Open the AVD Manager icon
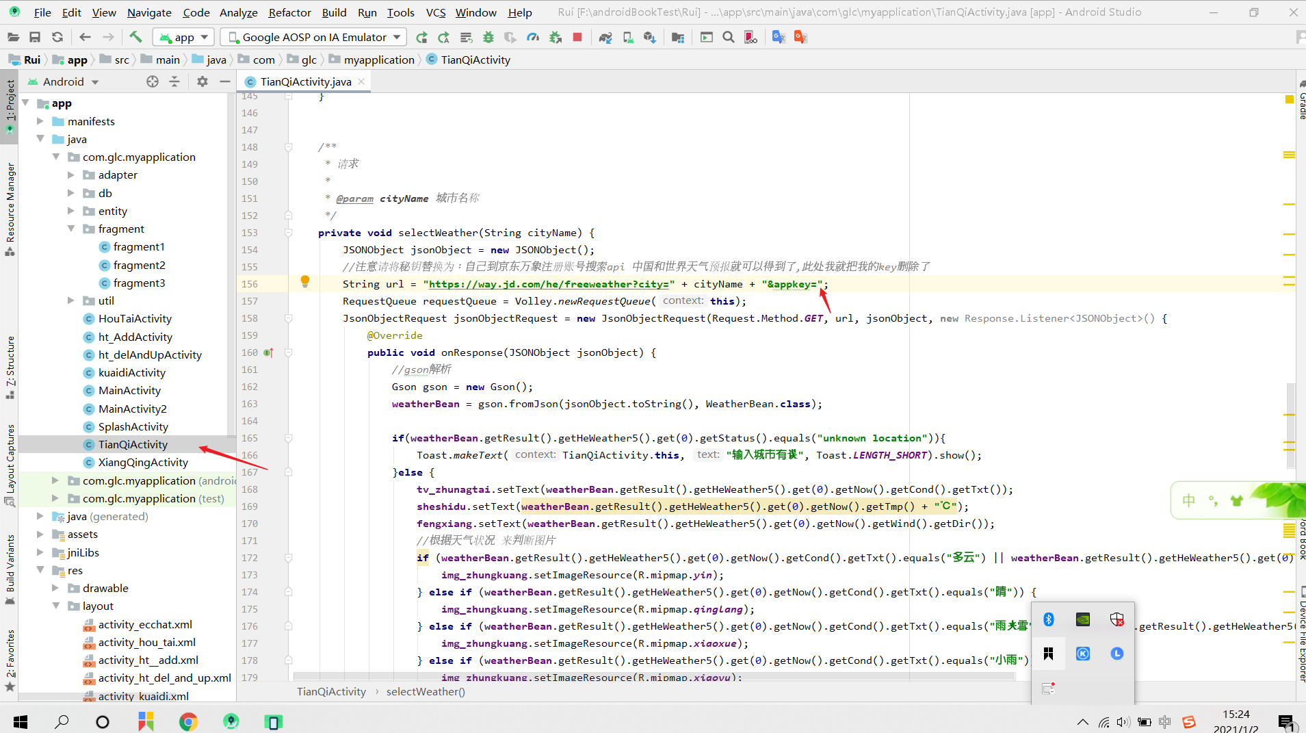Image resolution: width=1306 pixels, height=733 pixels. [x=628, y=37]
